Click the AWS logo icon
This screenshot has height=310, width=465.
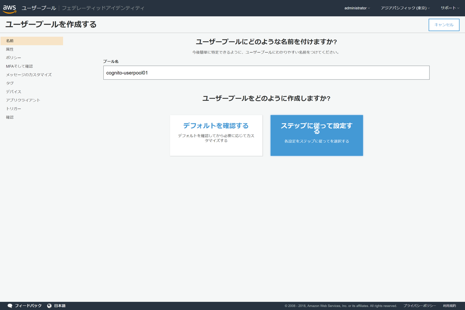tap(9, 8)
